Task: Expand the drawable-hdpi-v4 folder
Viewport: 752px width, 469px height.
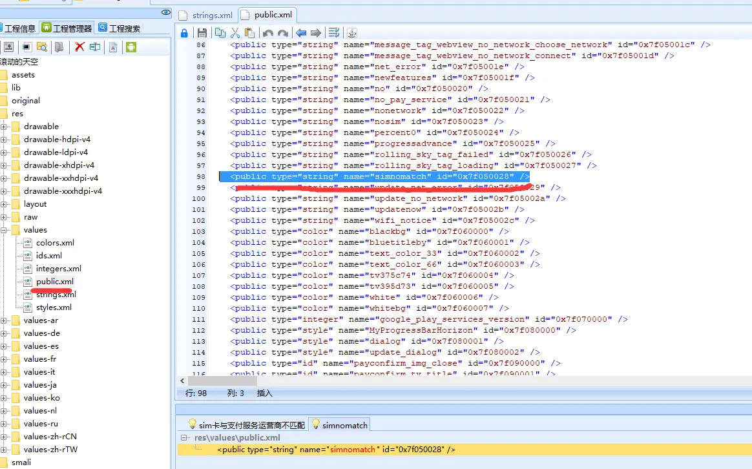Action: (4, 140)
